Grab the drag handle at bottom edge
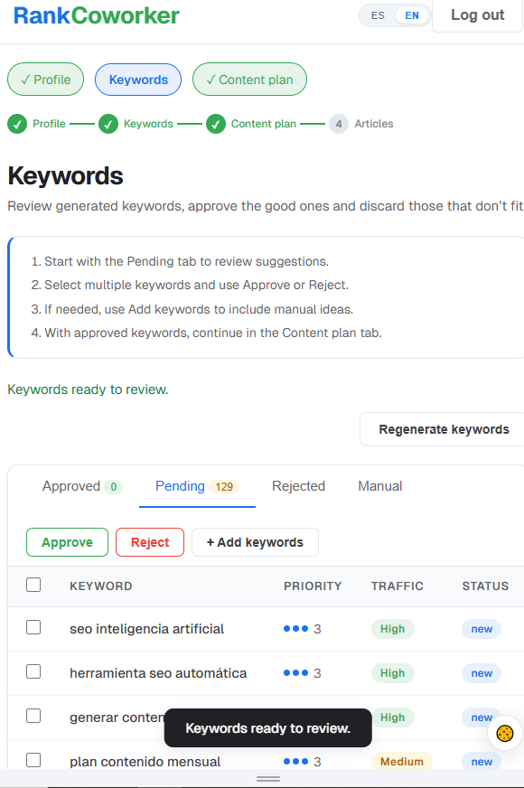524x788 pixels. coord(268,778)
